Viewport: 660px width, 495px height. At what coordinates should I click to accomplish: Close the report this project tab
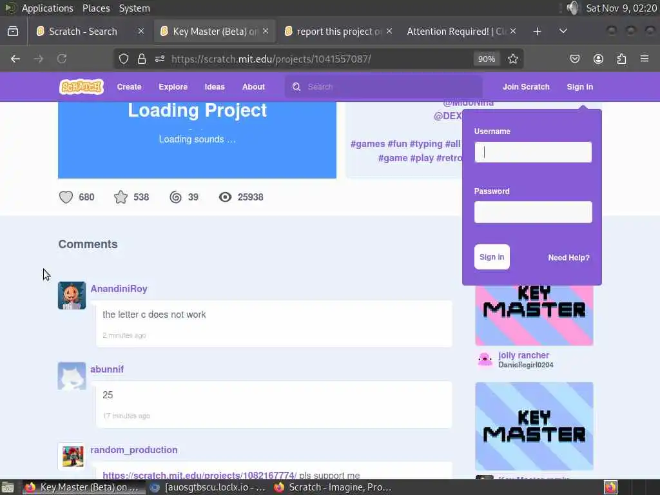(389, 31)
